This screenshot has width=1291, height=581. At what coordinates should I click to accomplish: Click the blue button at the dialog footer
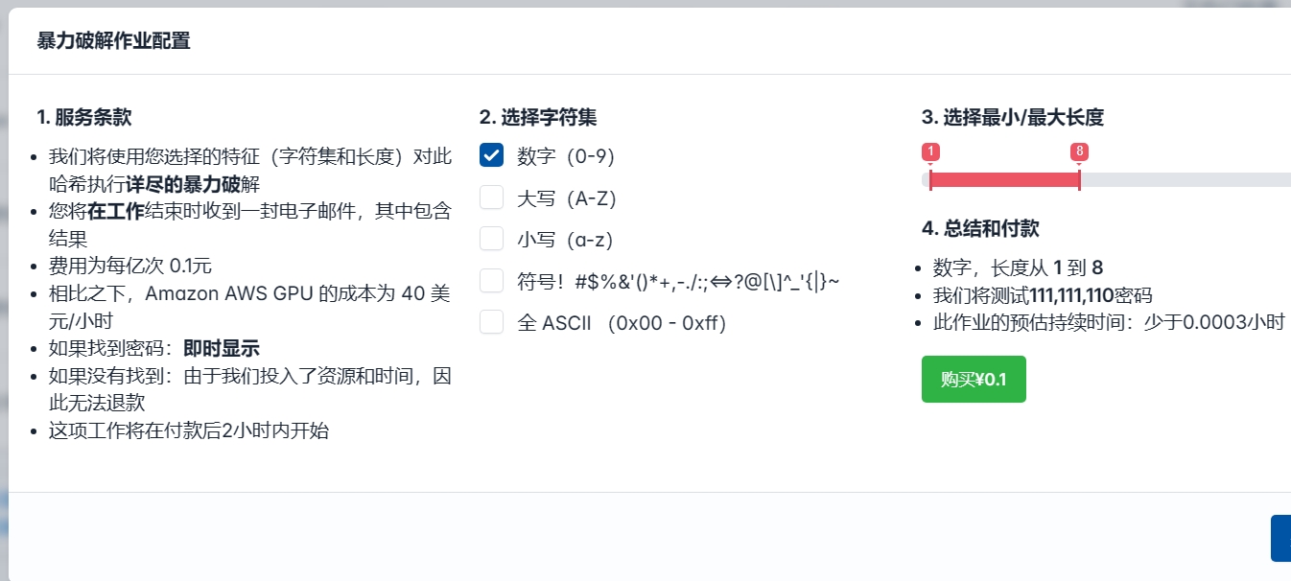(1281, 538)
